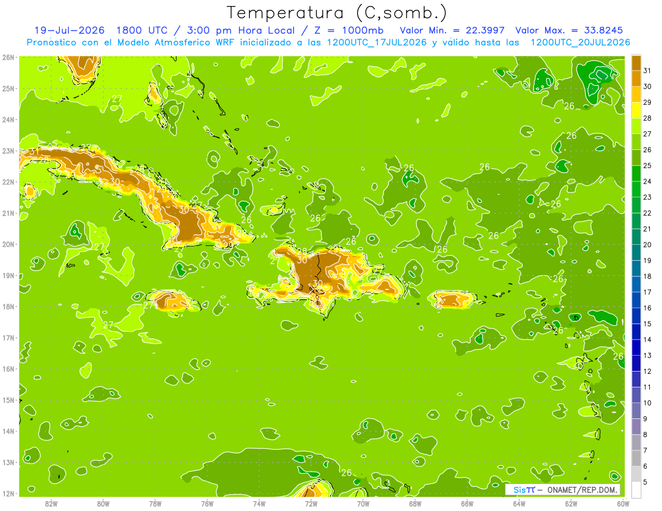Image resolution: width=662 pixels, height=511 pixels.
Task: Click the 12N latitude axis label
Action: point(8,493)
